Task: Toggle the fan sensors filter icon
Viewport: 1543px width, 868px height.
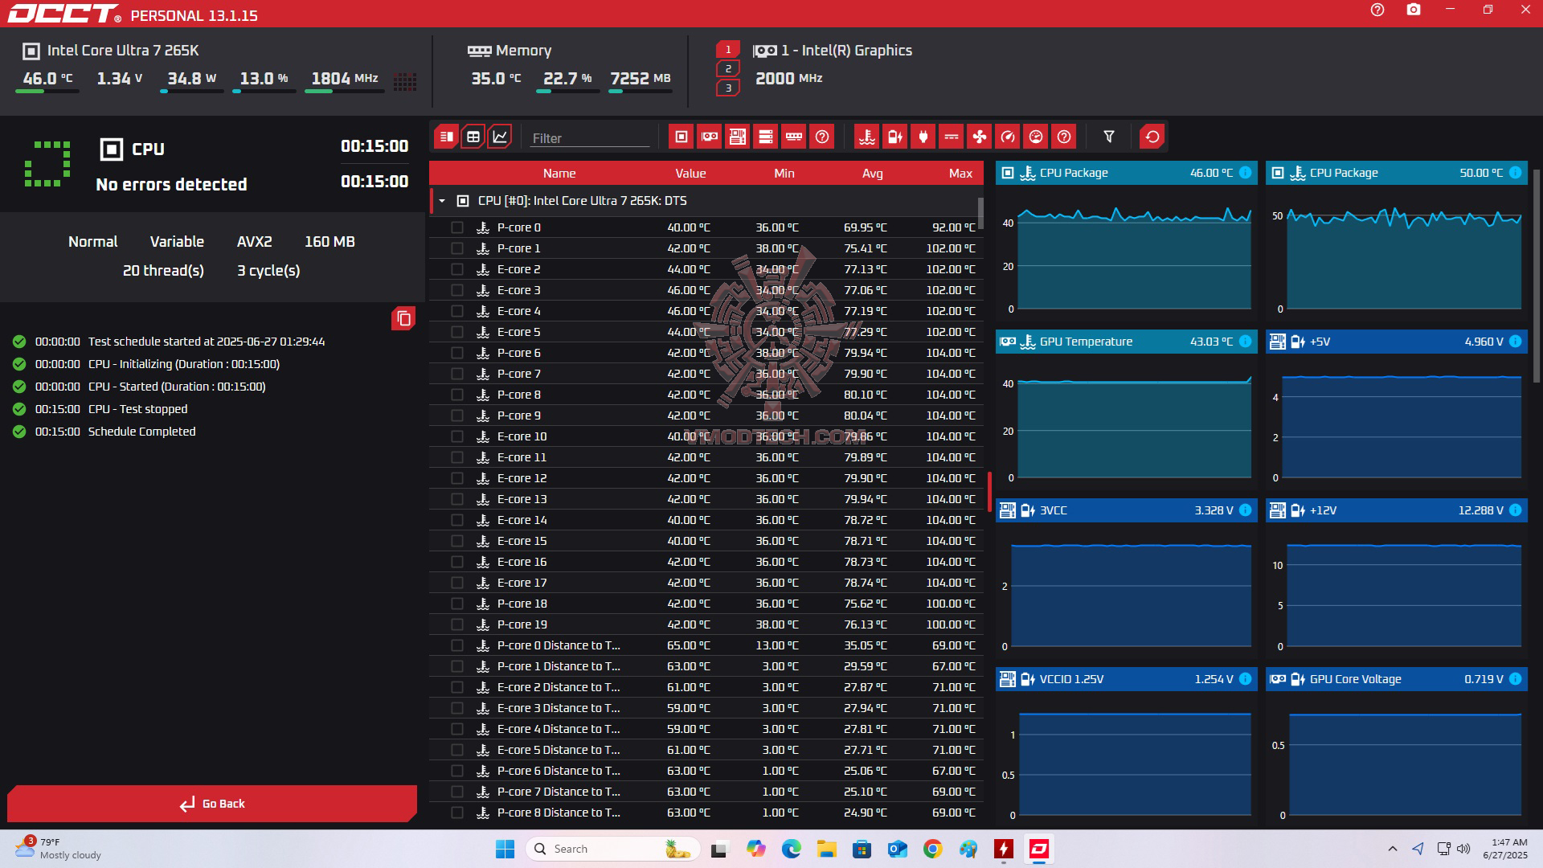Action: pos(979,137)
